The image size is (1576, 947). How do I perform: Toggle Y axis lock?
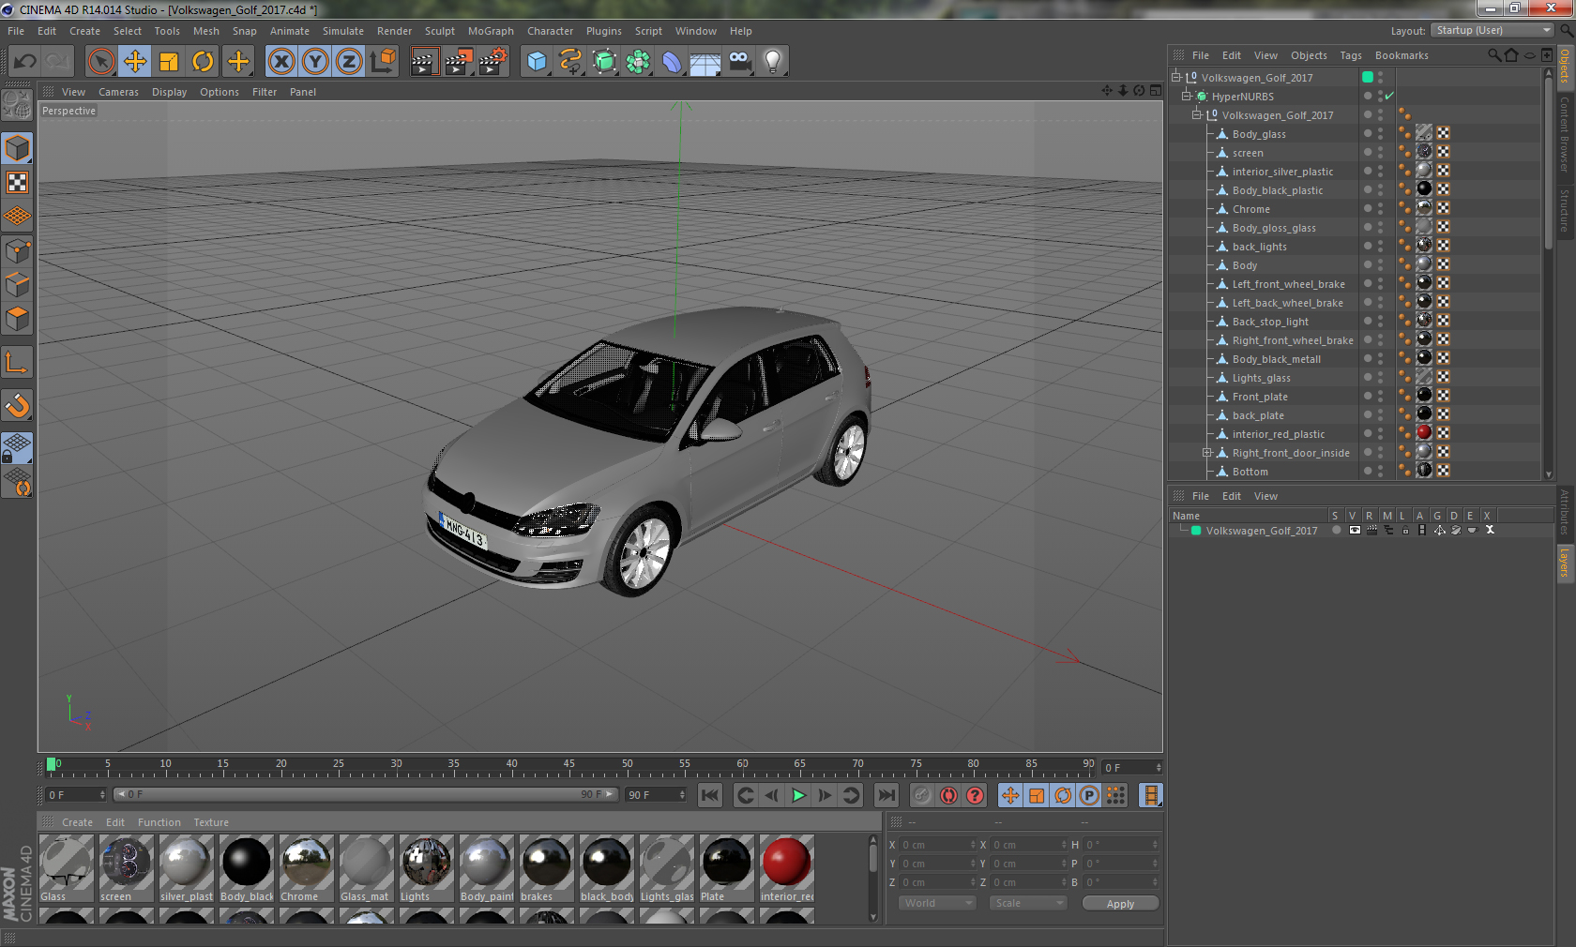[315, 62]
